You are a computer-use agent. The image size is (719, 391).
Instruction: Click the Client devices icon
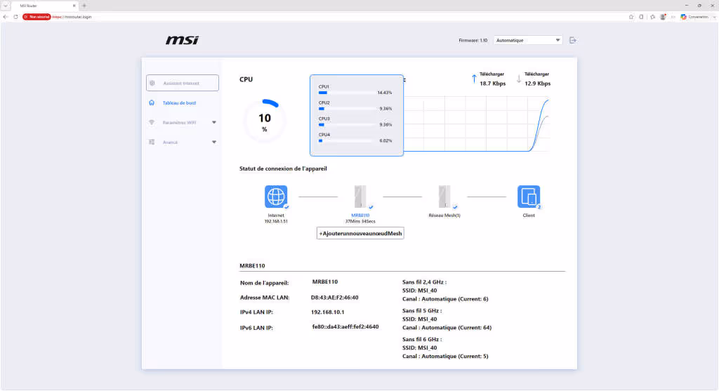point(529,197)
